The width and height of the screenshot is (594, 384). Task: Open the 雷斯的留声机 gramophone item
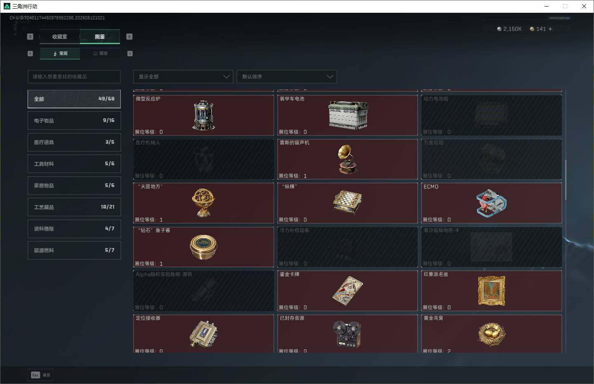pos(348,159)
